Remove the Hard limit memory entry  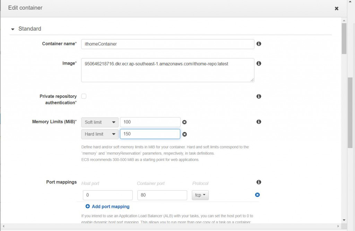184,134
